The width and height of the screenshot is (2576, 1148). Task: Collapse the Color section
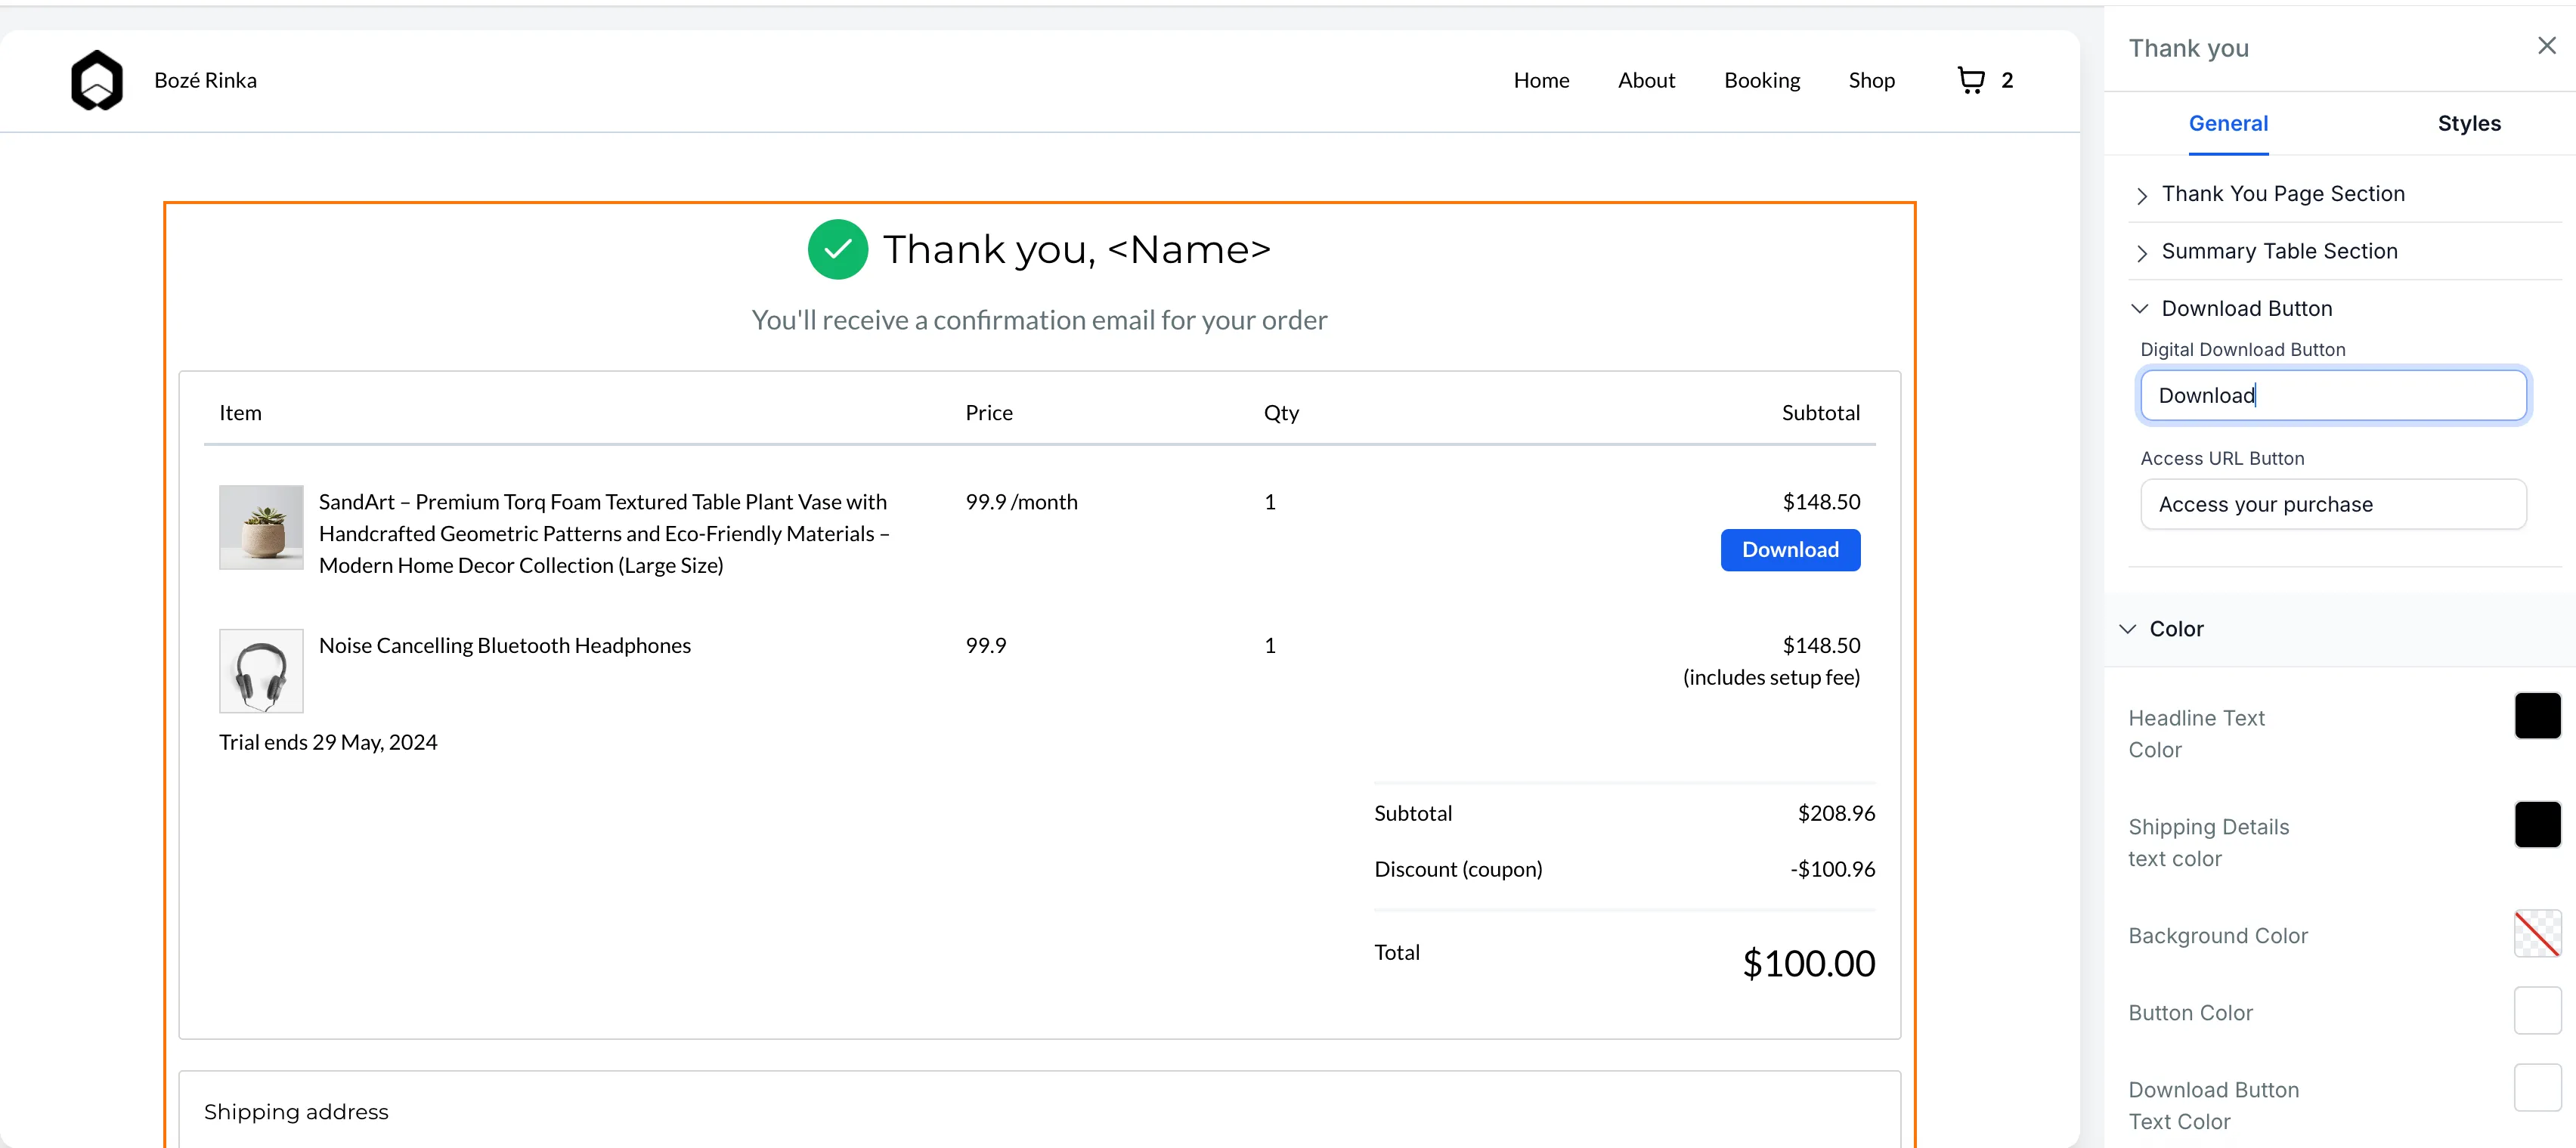pos(2176,629)
